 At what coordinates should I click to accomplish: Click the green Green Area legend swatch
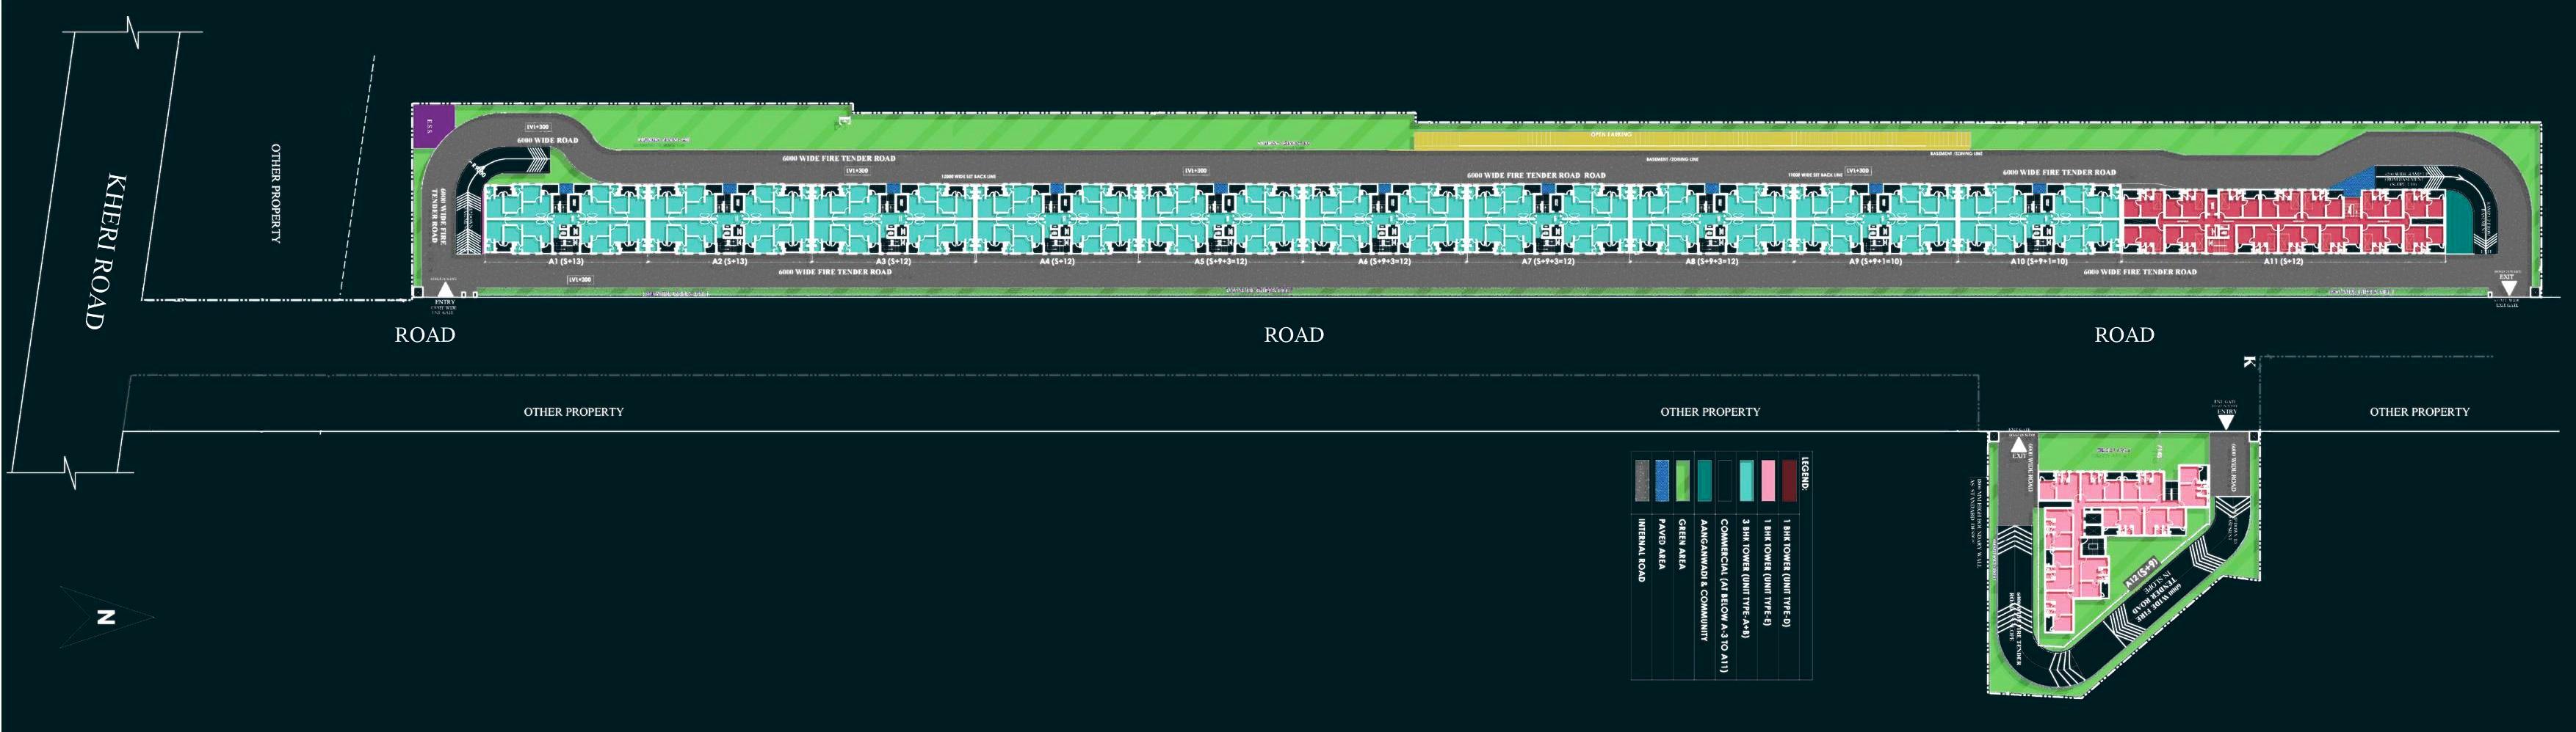1683,480
